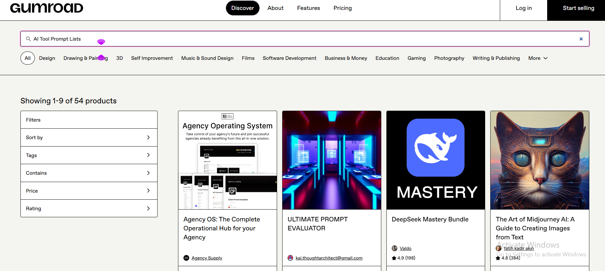Click the search magnifier icon
605x271 pixels.
tap(28, 39)
